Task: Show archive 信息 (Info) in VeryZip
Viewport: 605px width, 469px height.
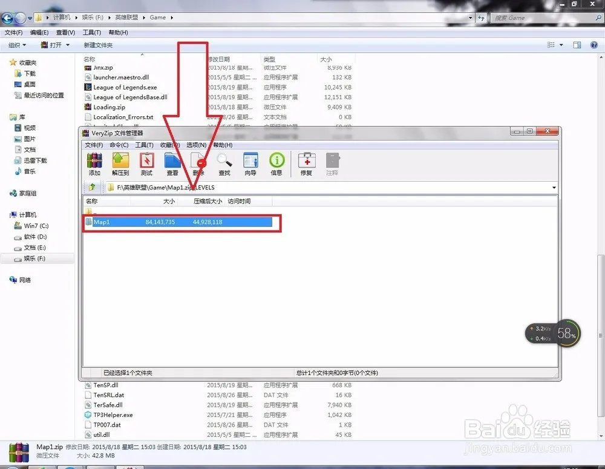Action: [276, 164]
